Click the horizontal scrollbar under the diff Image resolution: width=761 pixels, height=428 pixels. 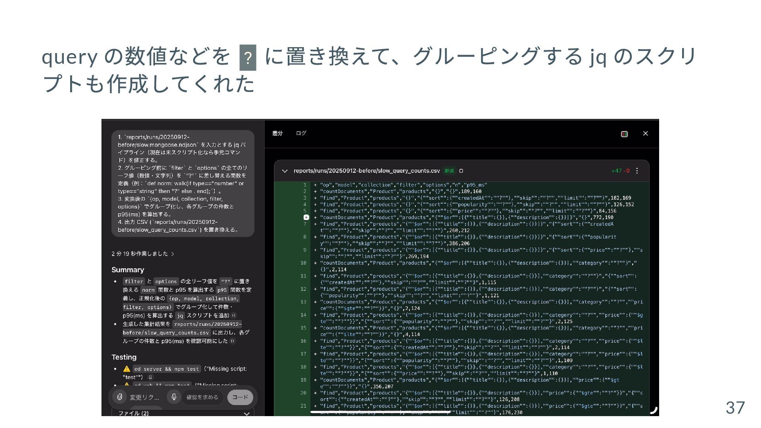pos(380,412)
